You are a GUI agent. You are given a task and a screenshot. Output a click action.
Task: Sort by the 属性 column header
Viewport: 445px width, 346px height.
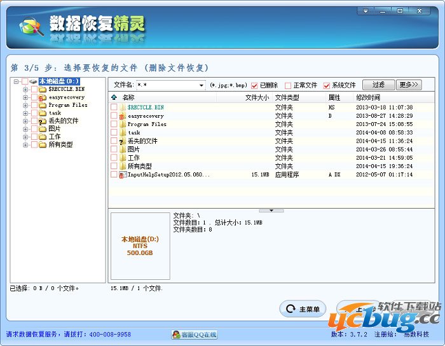[339, 98]
